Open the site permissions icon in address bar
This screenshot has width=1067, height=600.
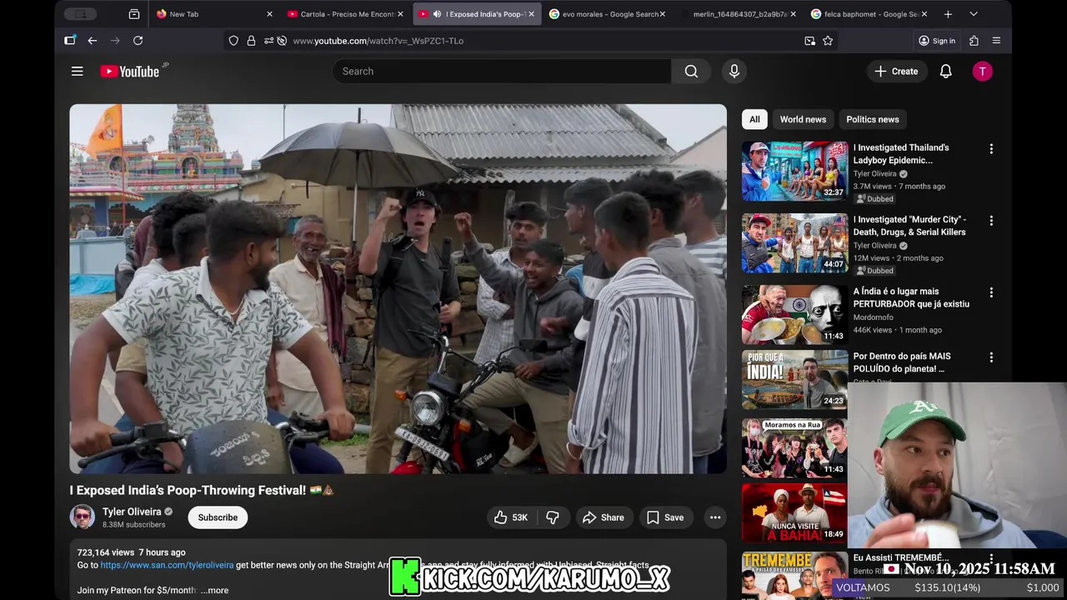[x=268, y=41]
